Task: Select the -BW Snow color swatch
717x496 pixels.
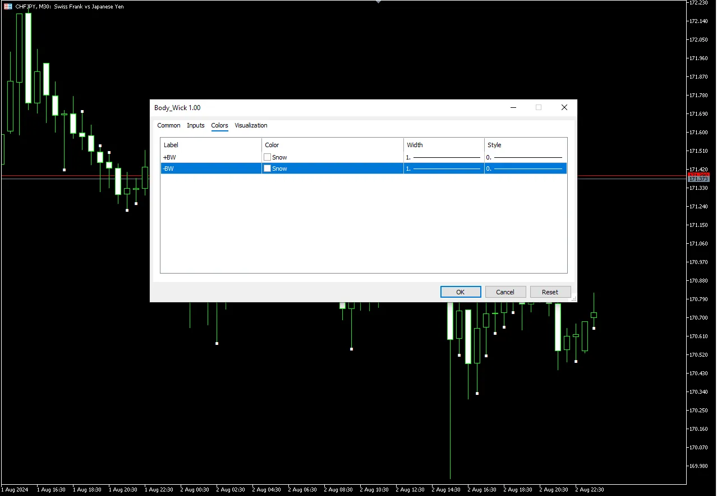Action: [x=268, y=169]
